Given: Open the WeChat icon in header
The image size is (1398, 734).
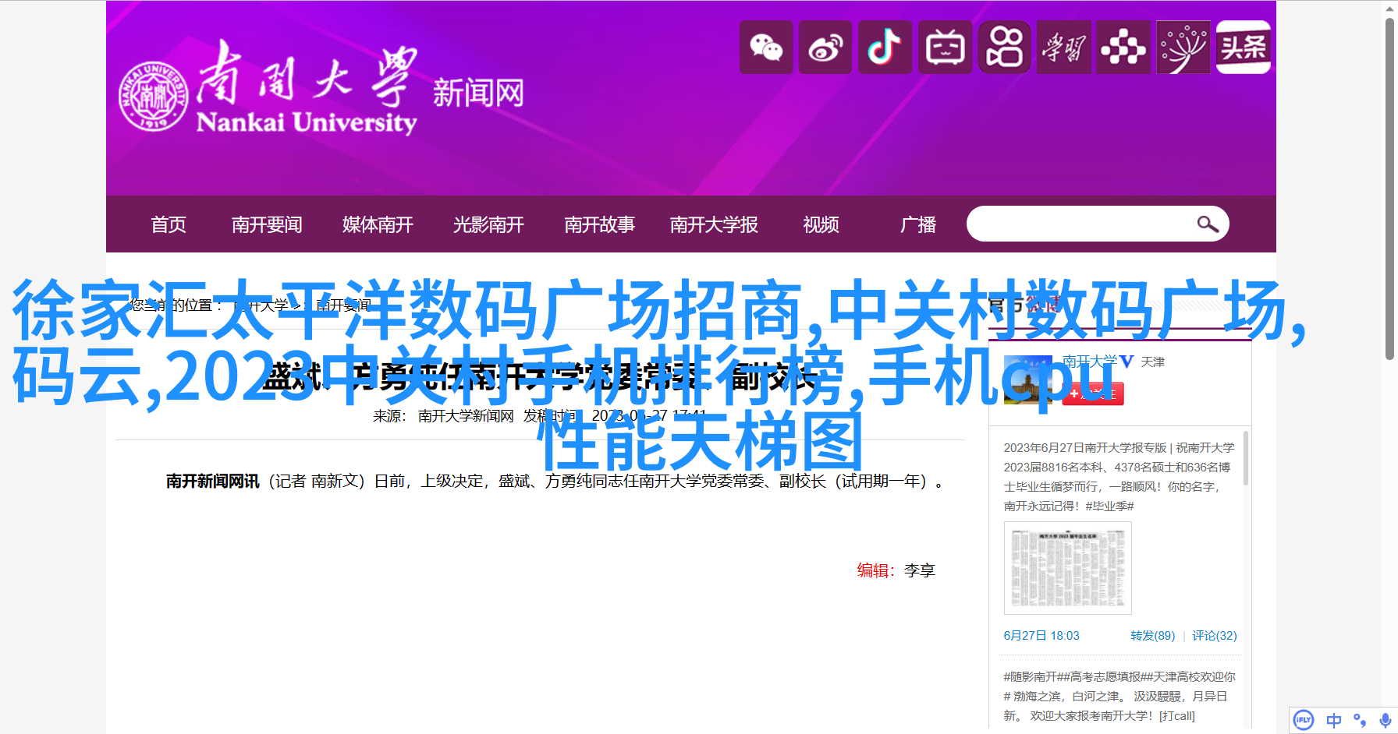Looking at the screenshot, I should click(766, 48).
